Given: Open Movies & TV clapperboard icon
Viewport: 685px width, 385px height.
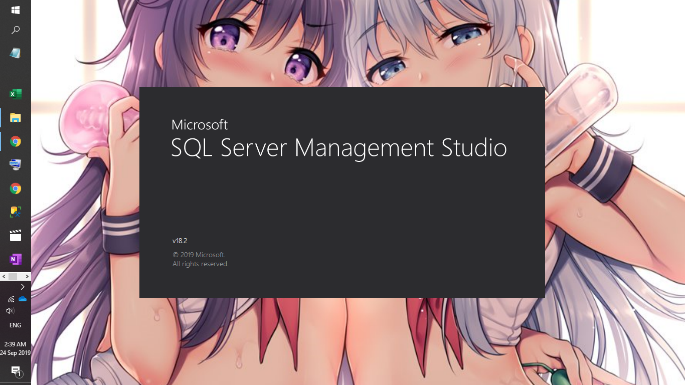Looking at the screenshot, I should 15,236.
